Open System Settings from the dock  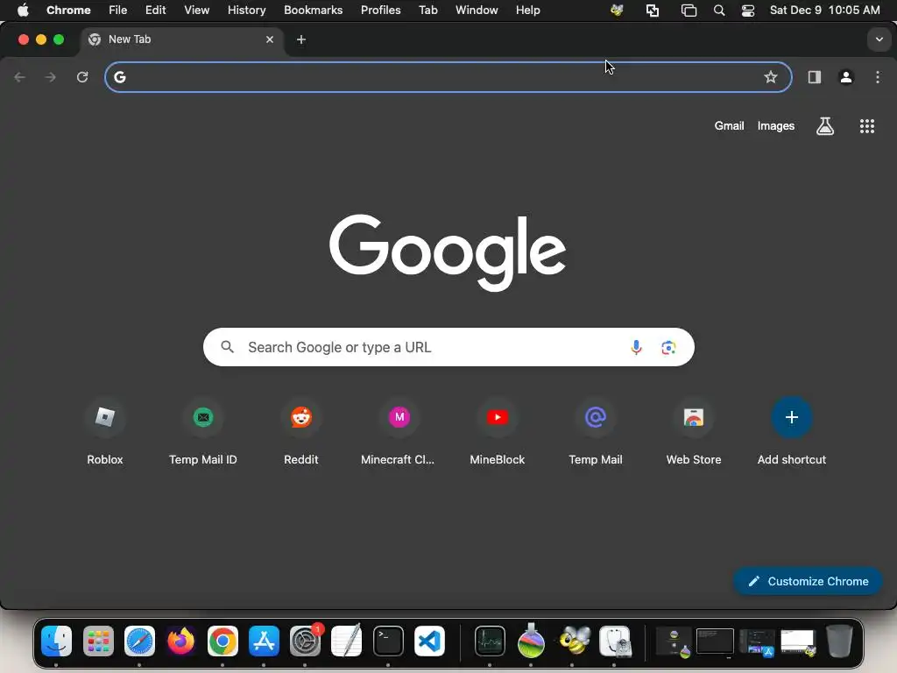305,641
